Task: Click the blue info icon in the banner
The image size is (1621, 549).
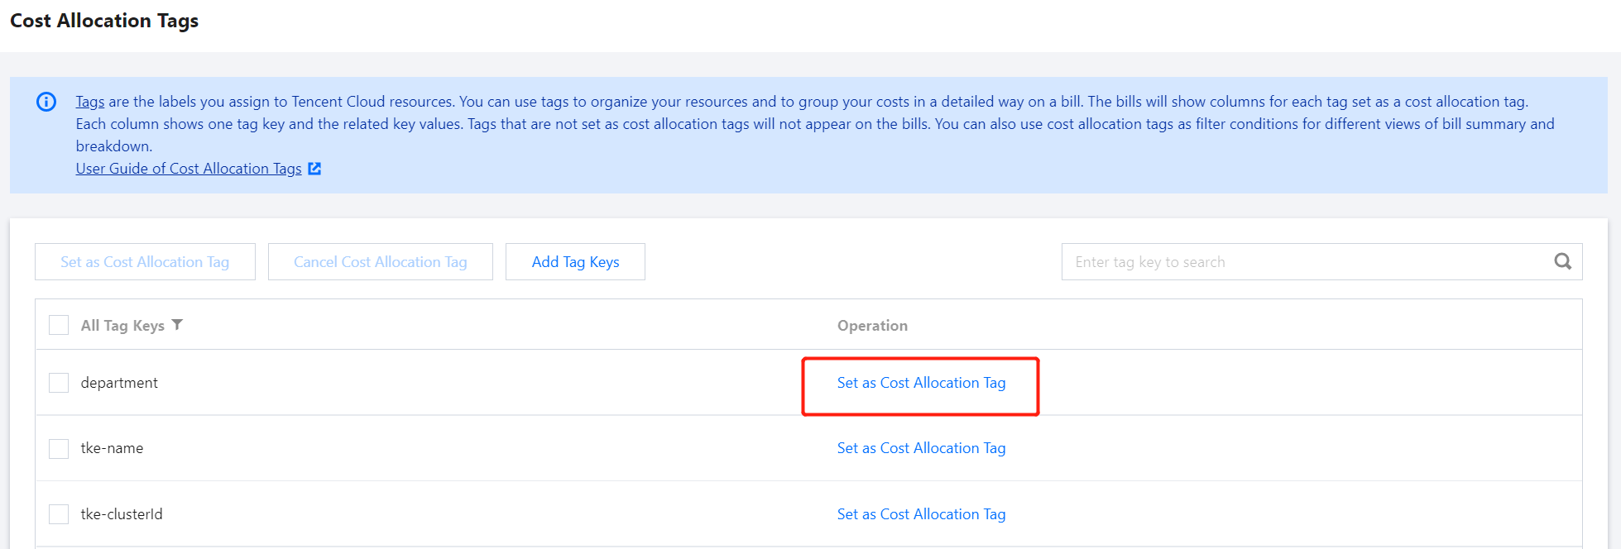Action: point(46,102)
